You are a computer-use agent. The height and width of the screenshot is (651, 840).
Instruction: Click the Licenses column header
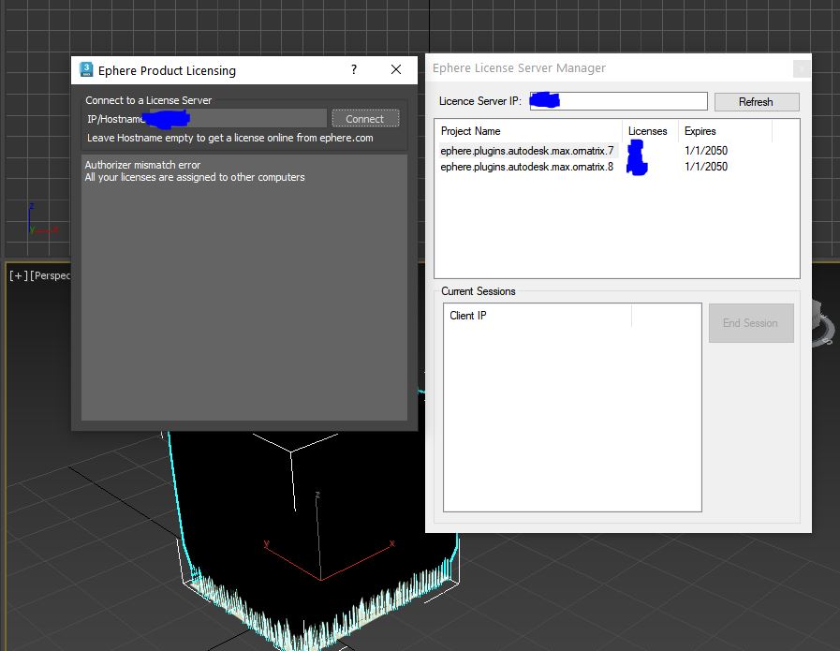tap(648, 131)
